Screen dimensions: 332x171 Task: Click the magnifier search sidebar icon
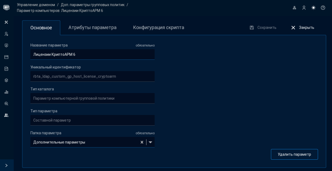[6, 104]
